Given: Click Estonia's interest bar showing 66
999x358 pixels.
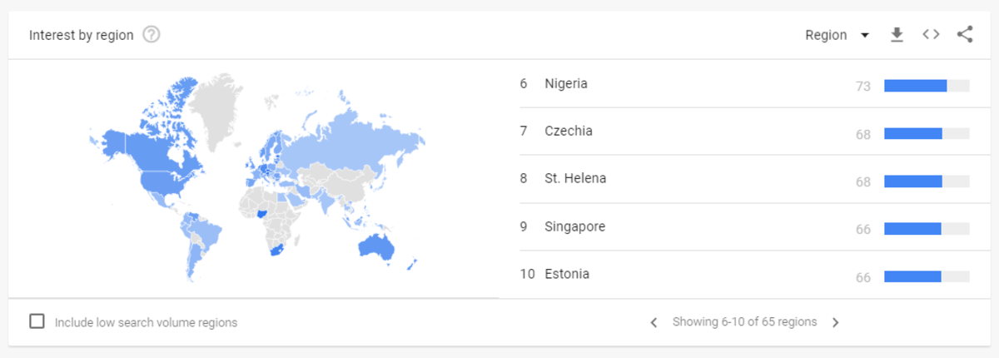Looking at the screenshot, I should pos(927,276).
